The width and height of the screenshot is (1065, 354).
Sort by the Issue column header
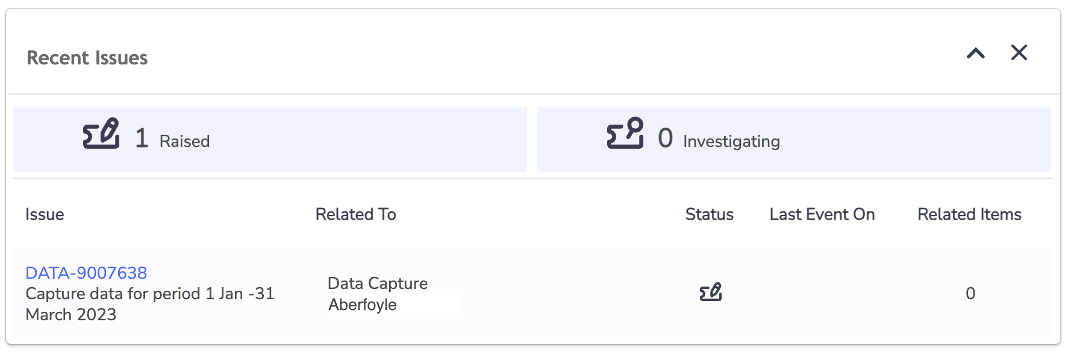[x=45, y=214]
